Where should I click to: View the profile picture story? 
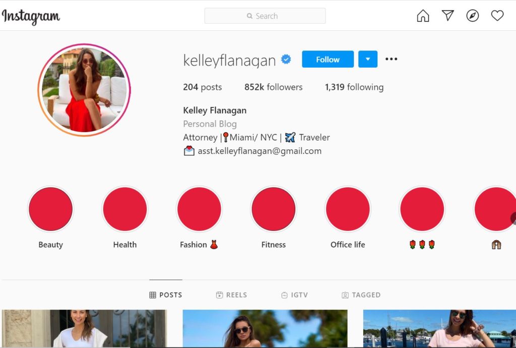point(84,90)
